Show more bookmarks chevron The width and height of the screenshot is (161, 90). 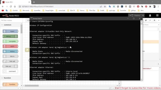coord(158,10)
